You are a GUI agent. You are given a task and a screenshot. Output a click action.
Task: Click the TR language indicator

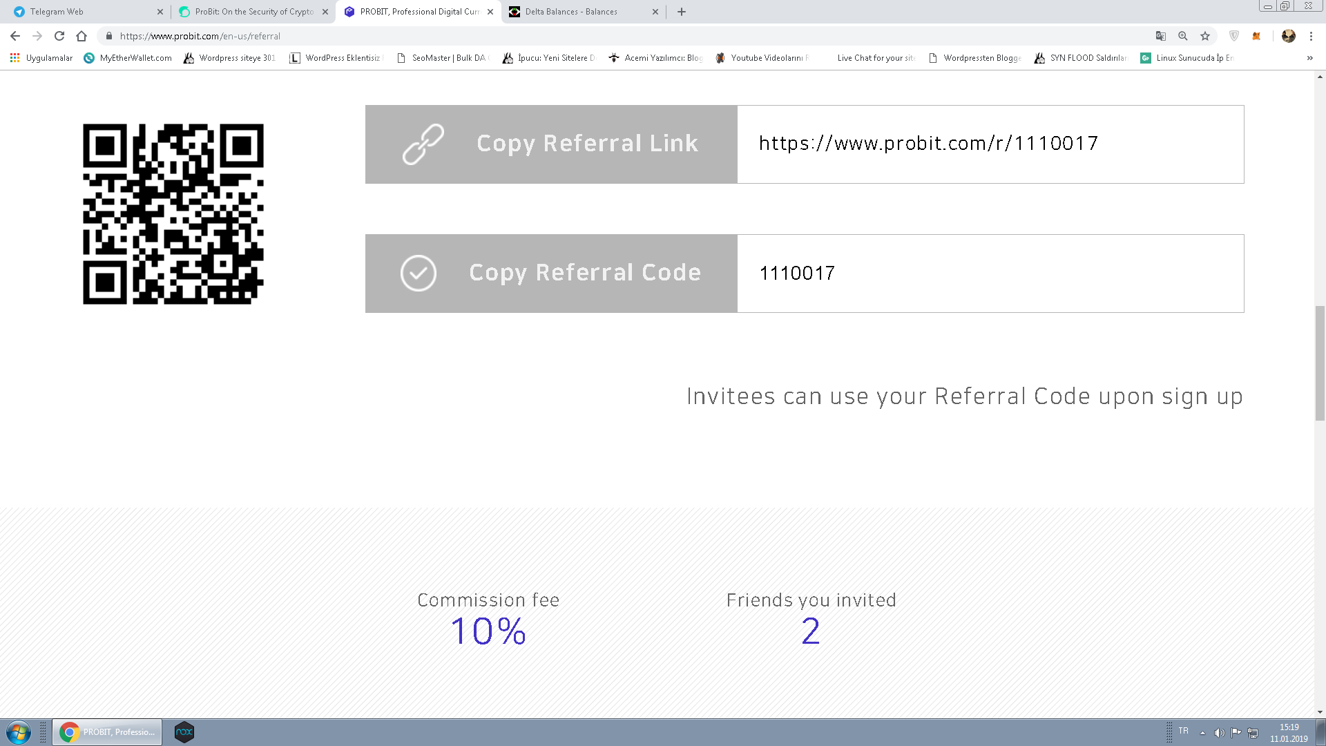click(x=1184, y=731)
